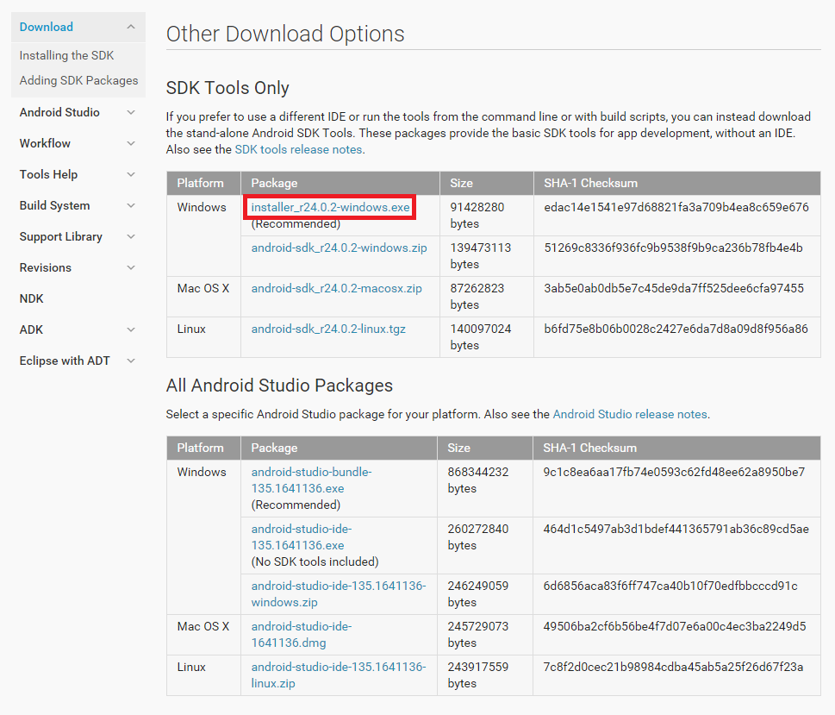Screen dimensions: 835x715
Task: Download installer_r24.0.2-windows.exe
Action: pos(330,207)
